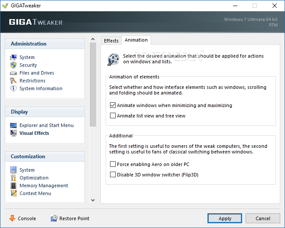Screen dimensions: 285x228
Task: Click the Console orange arrow icon
Action: (12, 218)
